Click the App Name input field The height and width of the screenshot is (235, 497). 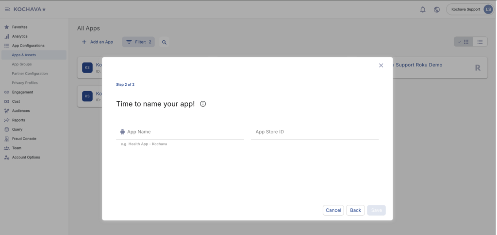coord(184,132)
